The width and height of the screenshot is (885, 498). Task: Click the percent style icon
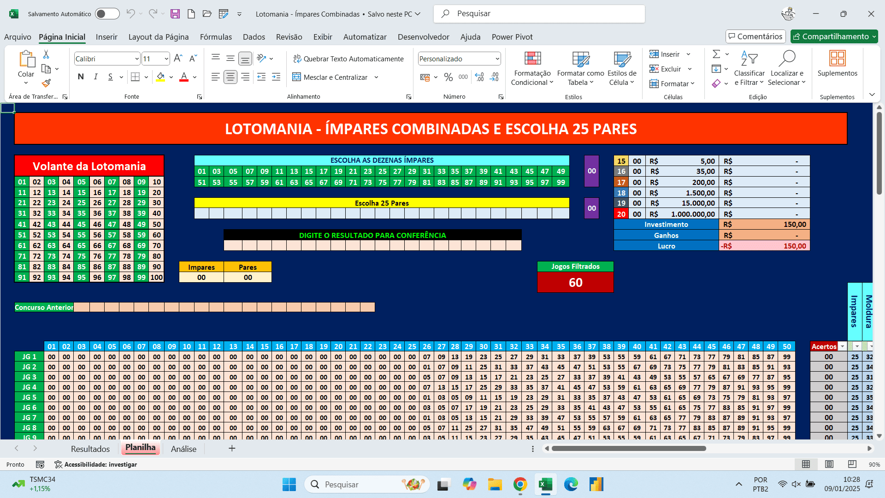[x=448, y=77]
